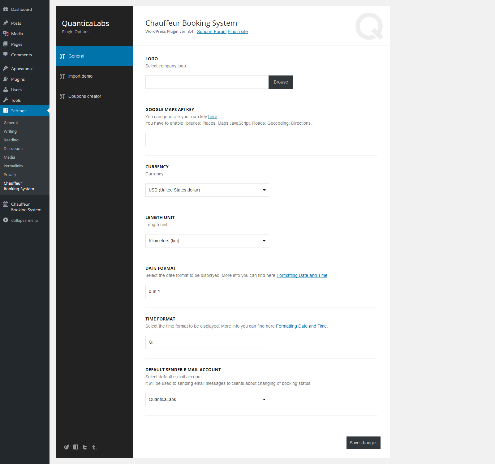This screenshot has height=464, width=495.
Task: Open Posts in admin menu
Action: point(25,23)
